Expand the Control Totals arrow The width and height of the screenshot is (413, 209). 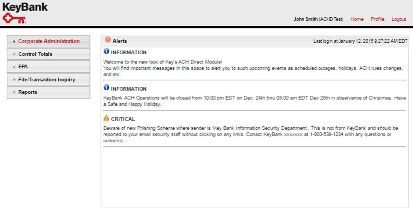coord(14,54)
